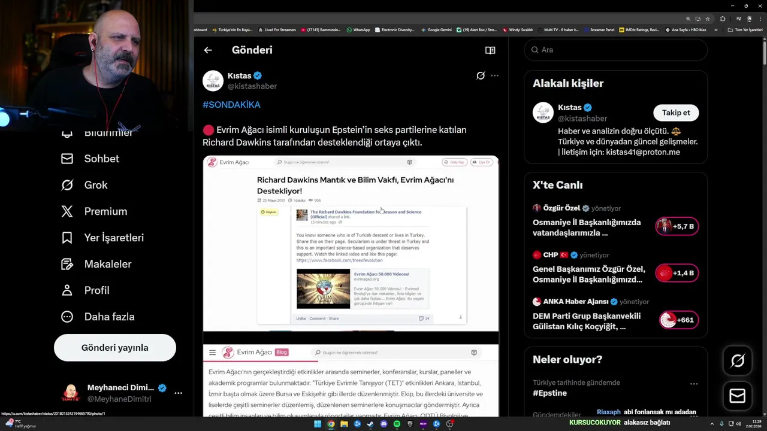Click the +5,7 B listener badge
The width and height of the screenshot is (767, 431).
[x=677, y=226]
